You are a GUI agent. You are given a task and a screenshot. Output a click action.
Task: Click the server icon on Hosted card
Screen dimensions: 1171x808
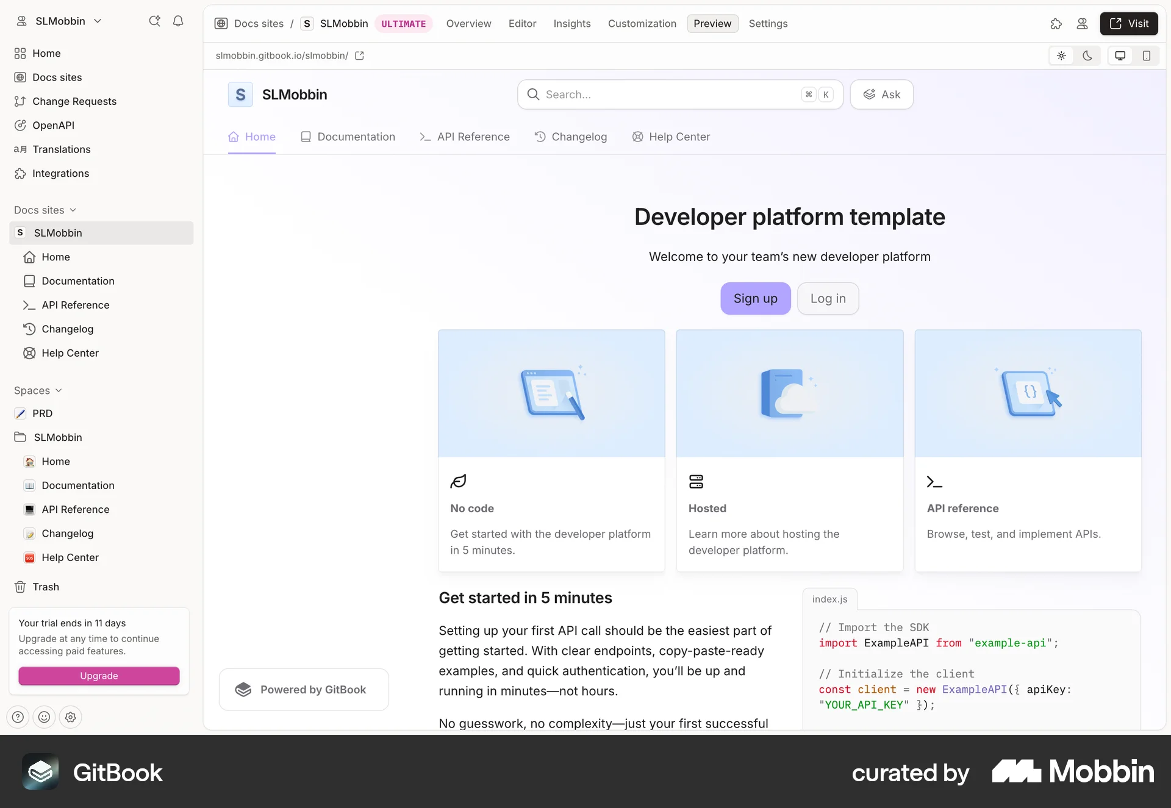coord(696,482)
